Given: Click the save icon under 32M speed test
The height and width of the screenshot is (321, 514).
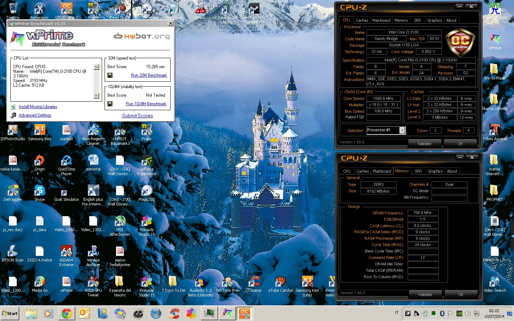Looking at the screenshot, I should [110, 75].
